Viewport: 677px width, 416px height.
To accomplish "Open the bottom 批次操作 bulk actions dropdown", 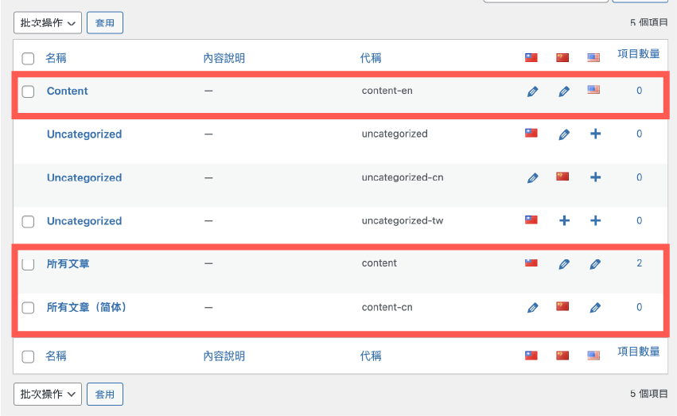I will 47,394.
